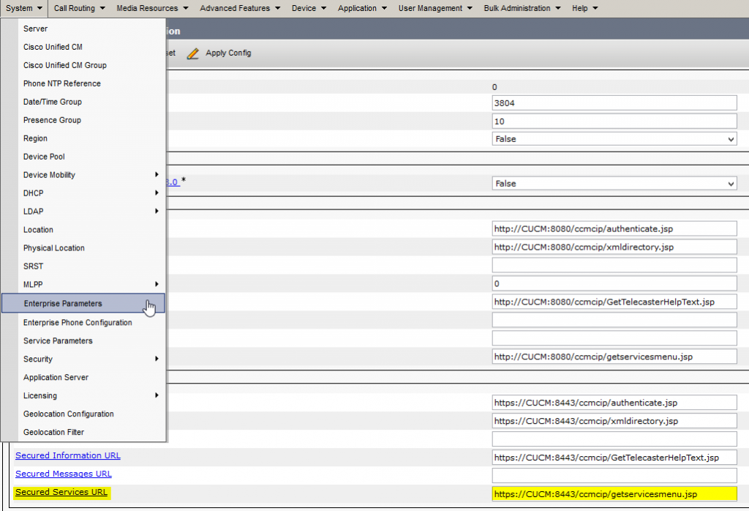Click the Apply Config pencil icon

[x=193, y=53]
